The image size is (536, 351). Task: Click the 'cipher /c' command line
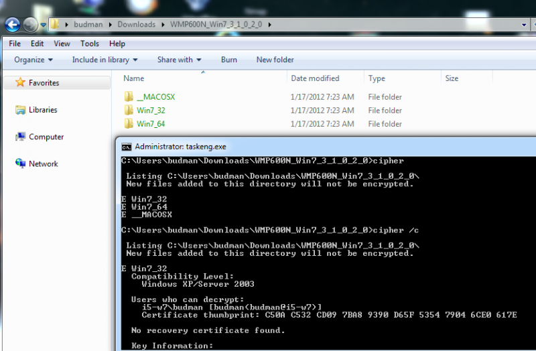tap(270, 230)
